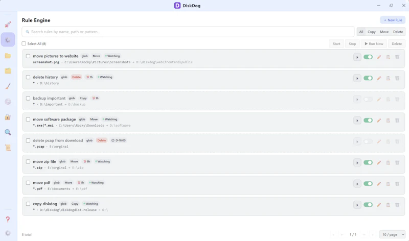Open the magnifying glass icon in the sidebar
409x241 pixels.
pos(8,132)
